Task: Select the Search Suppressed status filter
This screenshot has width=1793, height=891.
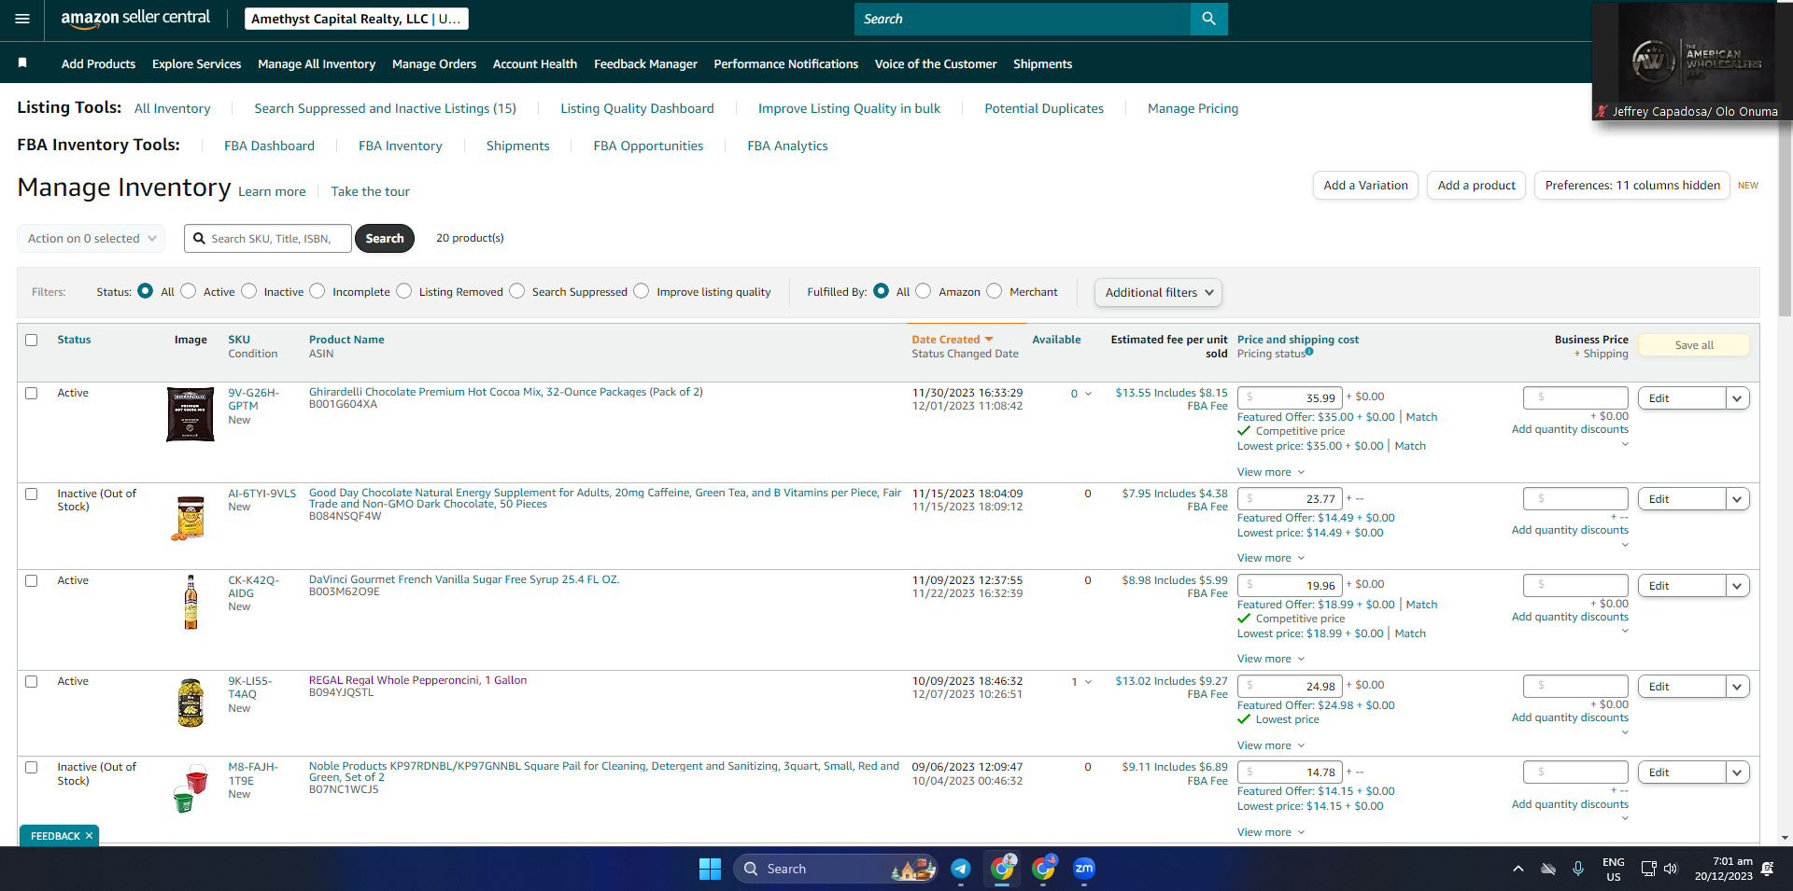Action: pos(517,291)
